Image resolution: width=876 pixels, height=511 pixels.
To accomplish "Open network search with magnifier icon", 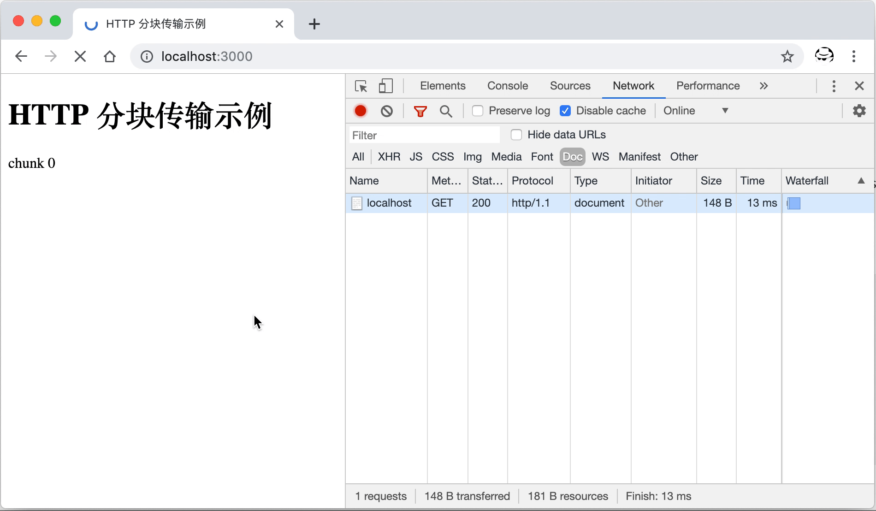I will pos(446,111).
